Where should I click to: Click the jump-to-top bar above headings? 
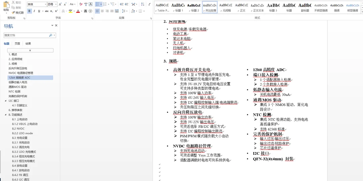30,50
